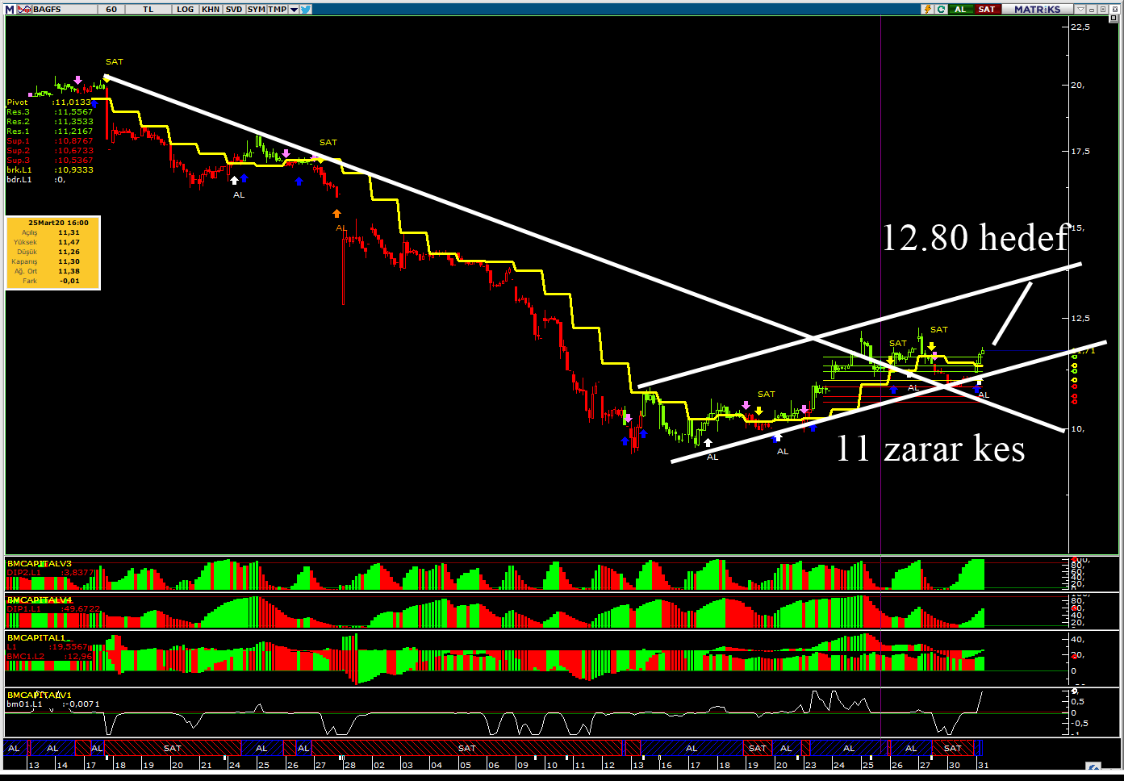Click the long red SAT signal bar above dates 18-21
1124x781 pixels.
[173, 748]
